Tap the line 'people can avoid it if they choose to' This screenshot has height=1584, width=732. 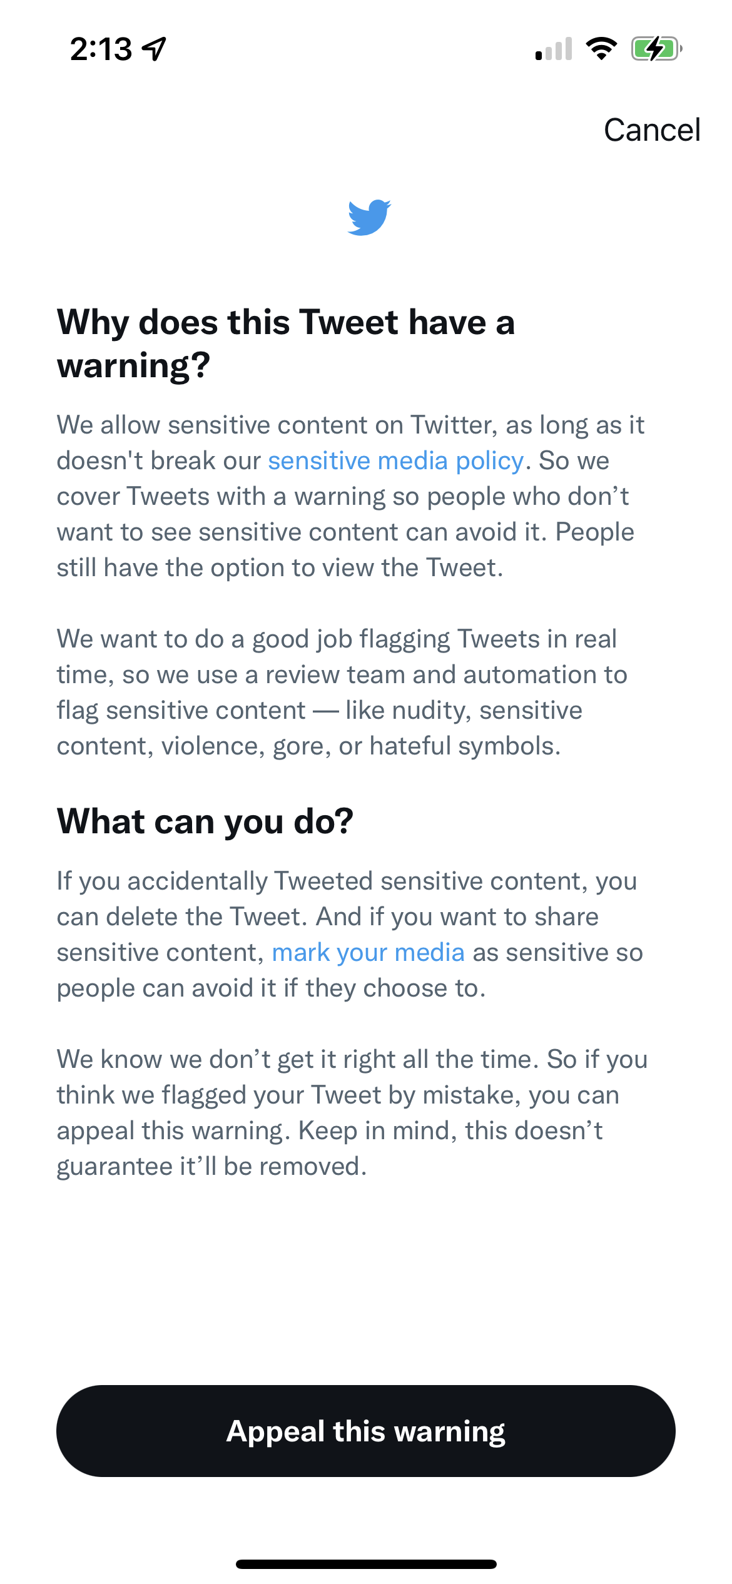pos(271,988)
